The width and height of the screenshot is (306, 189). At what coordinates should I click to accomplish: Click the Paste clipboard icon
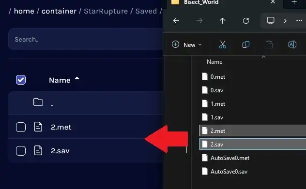(x=269, y=44)
